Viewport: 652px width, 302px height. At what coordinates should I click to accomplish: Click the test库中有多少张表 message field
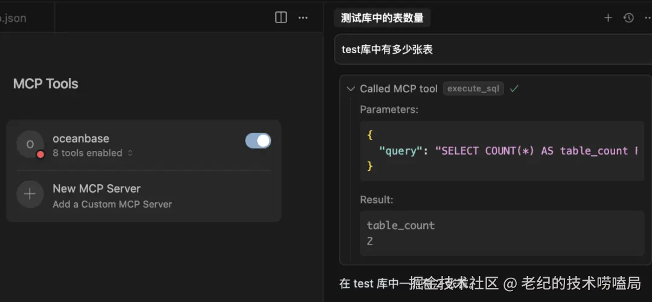pyautogui.click(x=493, y=50)
